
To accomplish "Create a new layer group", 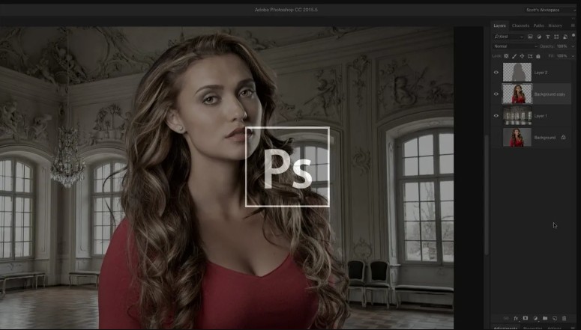I will 545,318.
